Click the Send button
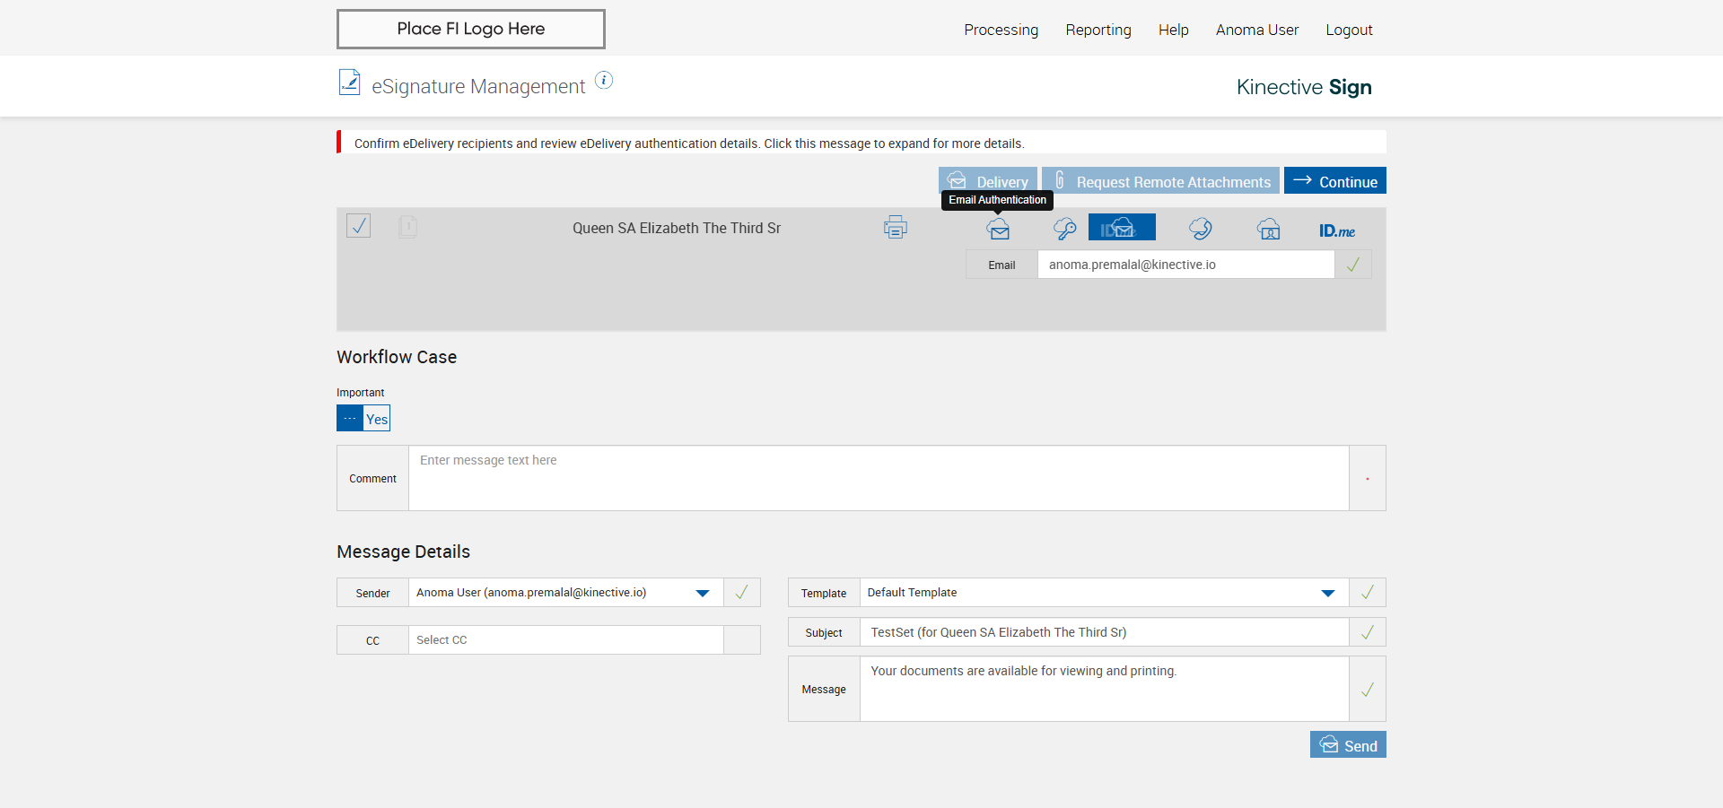The height and width of the screenshot is (808, 1723). [x=1348, y=745]
